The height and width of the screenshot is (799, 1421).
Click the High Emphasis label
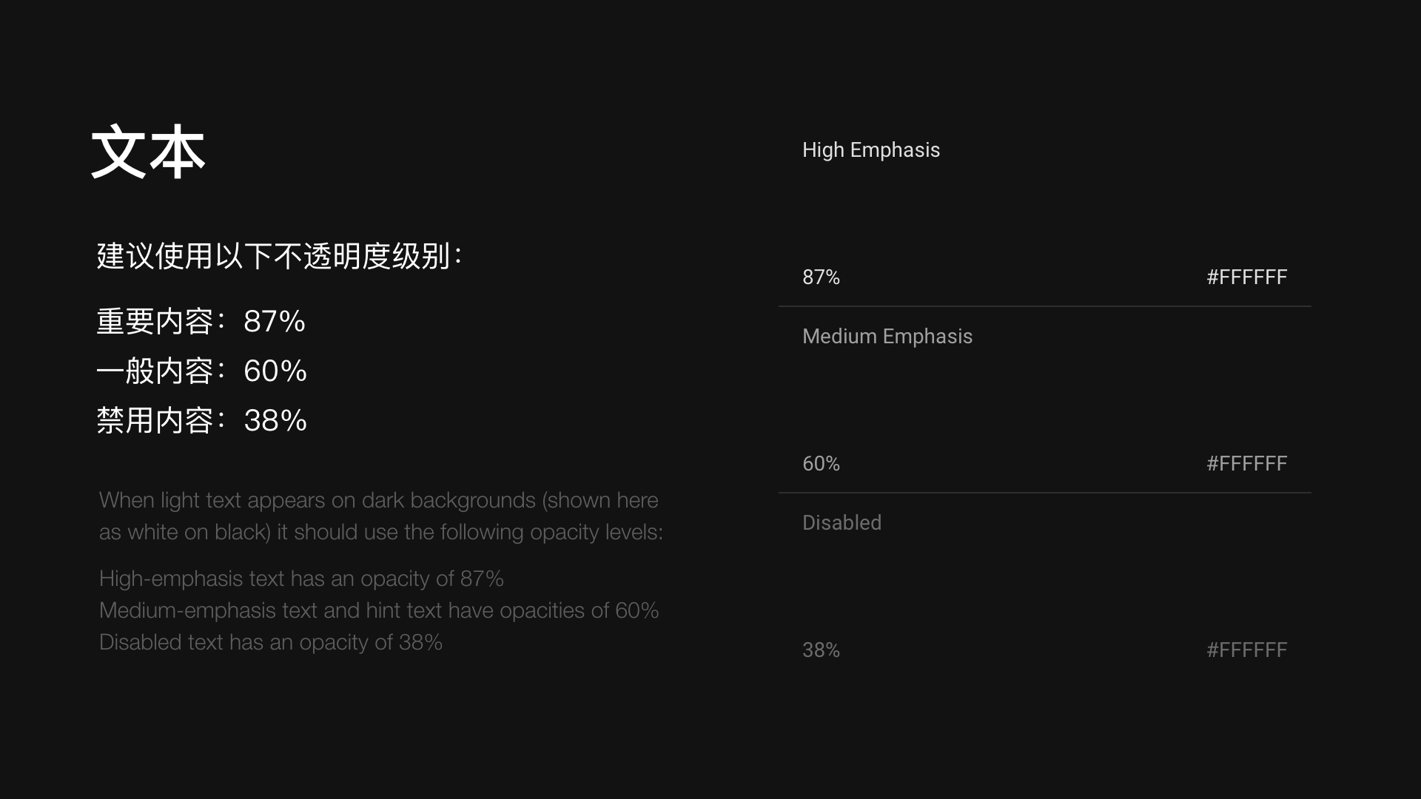click(870, 150)
